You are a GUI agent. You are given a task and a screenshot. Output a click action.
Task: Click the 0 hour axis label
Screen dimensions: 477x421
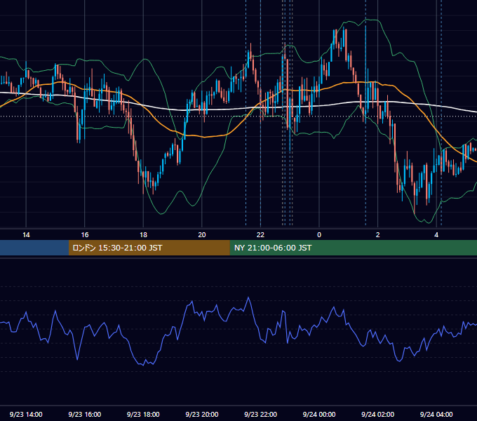click(319, 235)
